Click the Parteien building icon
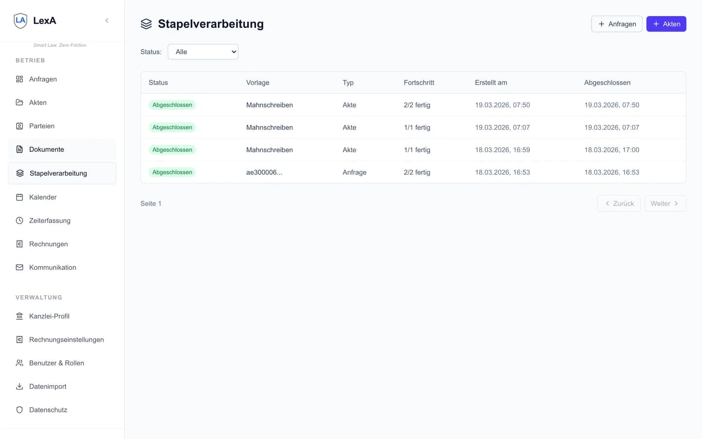 click(x=19, y=125)
